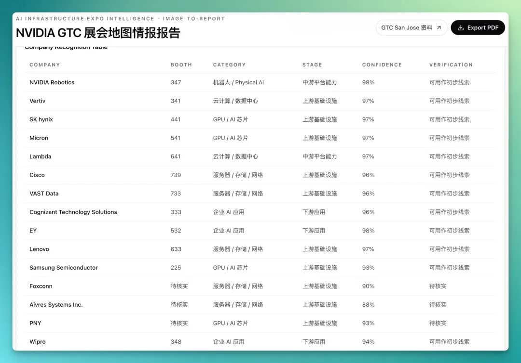Select the SK hynix company cell

click(41, 119)
